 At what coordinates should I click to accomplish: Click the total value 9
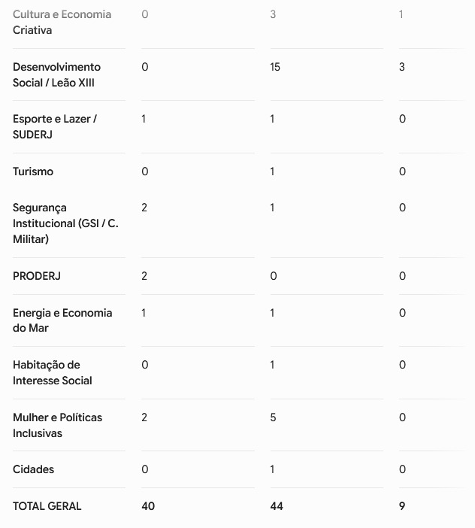[x=402, y=506]
